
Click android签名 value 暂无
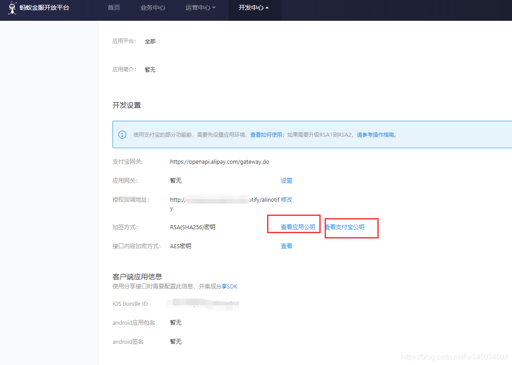(176, 341)
